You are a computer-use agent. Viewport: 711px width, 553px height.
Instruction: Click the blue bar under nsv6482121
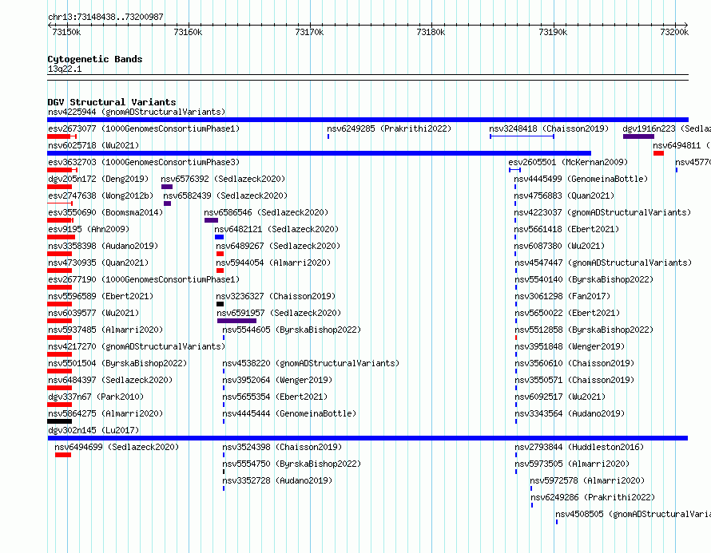(220, 237)
